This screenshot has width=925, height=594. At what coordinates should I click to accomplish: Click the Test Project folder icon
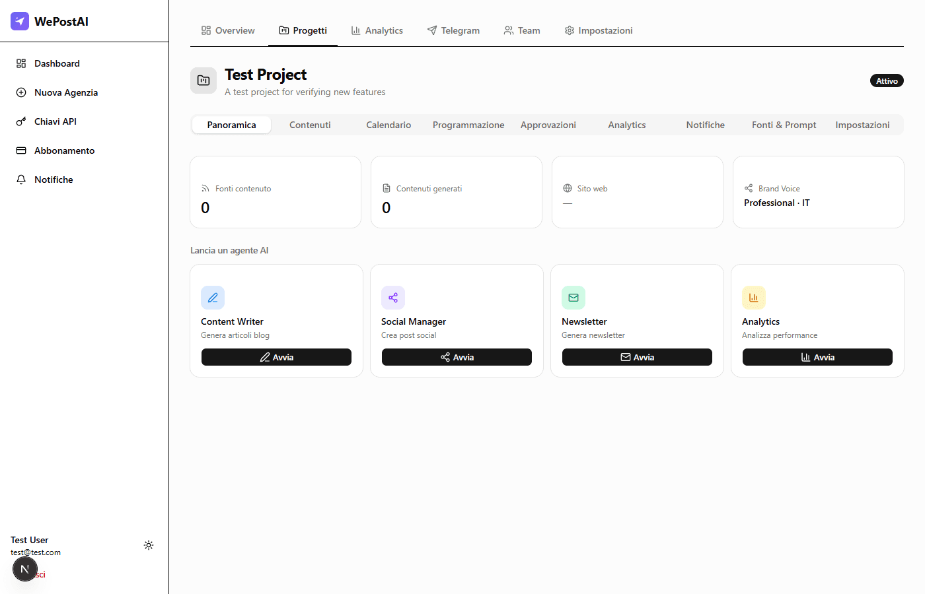pos(203,81)
